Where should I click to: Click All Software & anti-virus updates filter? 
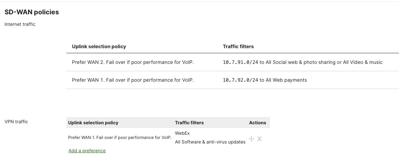(x=210, y=142)
